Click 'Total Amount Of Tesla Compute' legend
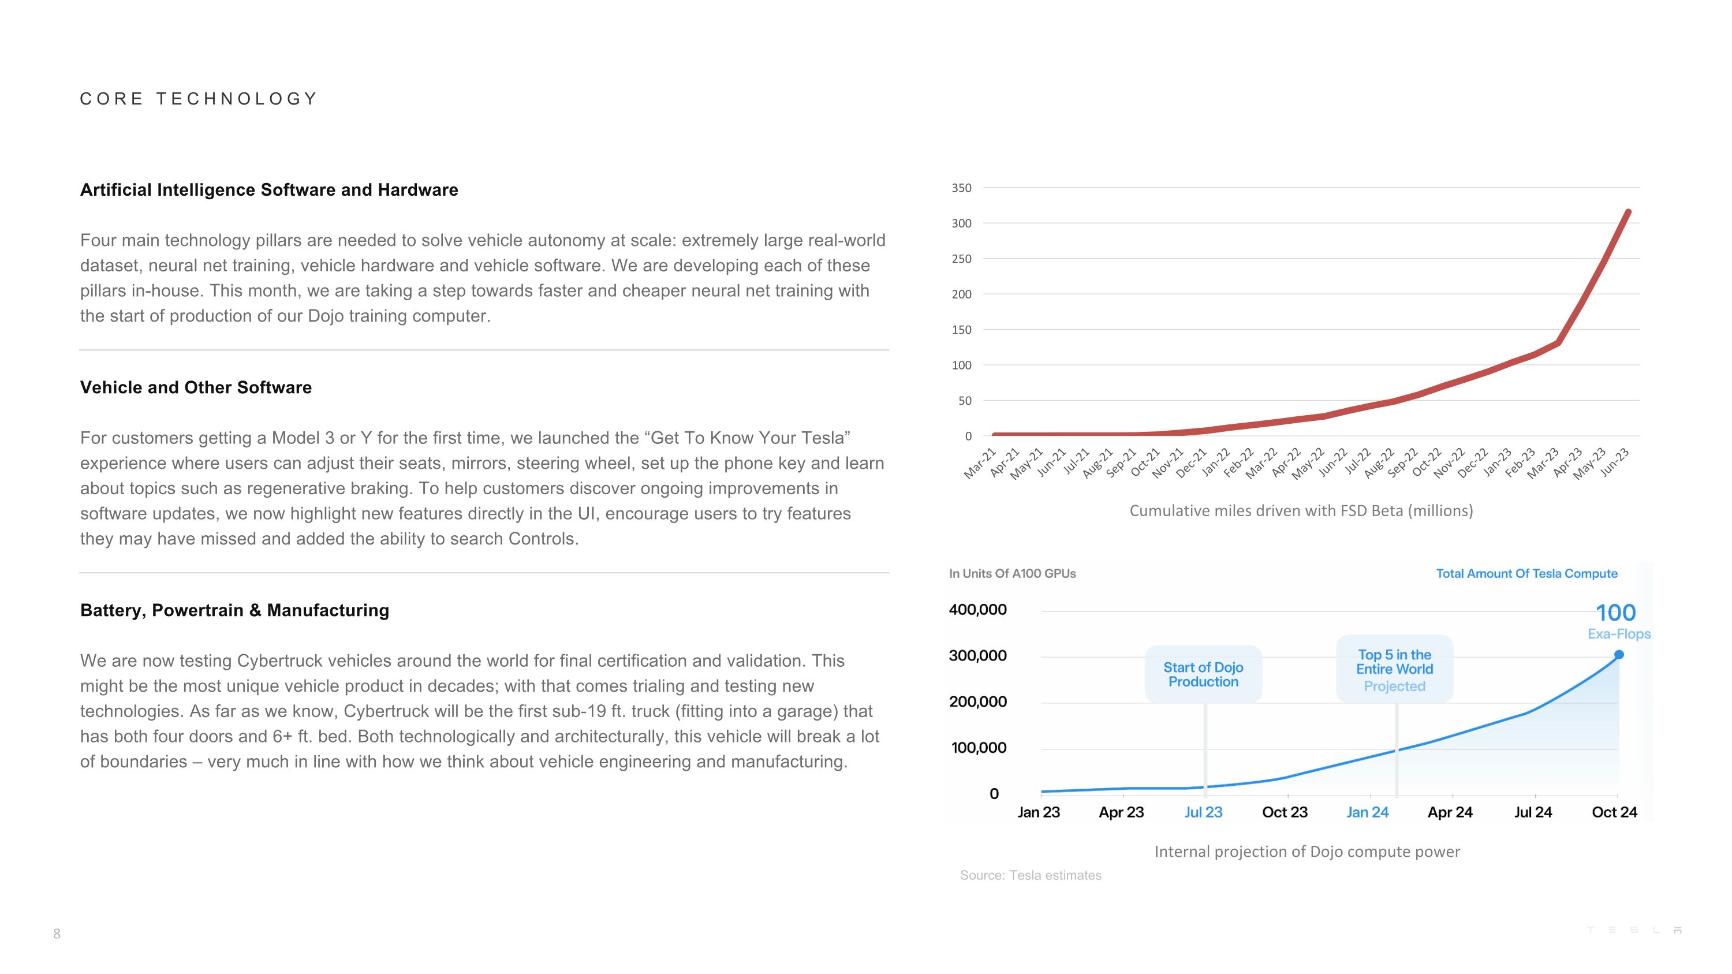Image resolution: width=1732 pixels, height=974 pixels. pos(1527,573)
